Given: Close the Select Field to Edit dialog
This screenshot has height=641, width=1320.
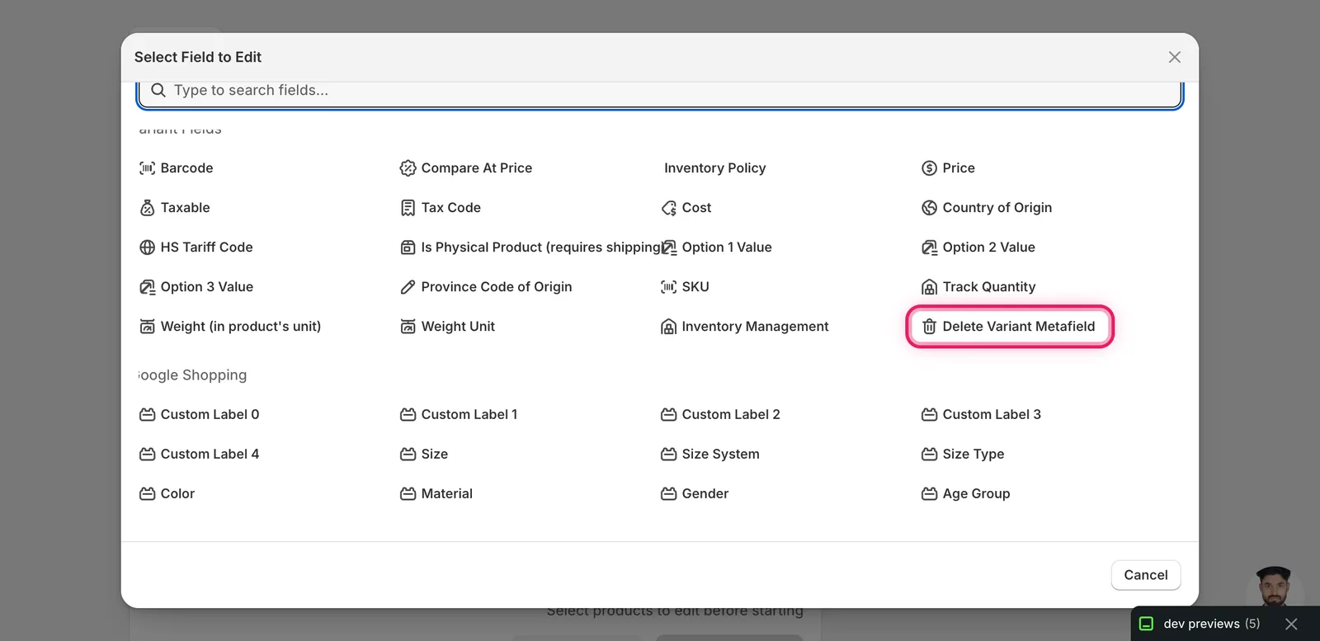Looking at the screenshot, I should pyautogui.click(x=1175, y=57).
